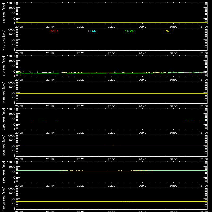The height and width of the screenshot is (212, 212).
Task: Click the yellow flux trace in 4995 MHz panel
Action: coord(112,145)
